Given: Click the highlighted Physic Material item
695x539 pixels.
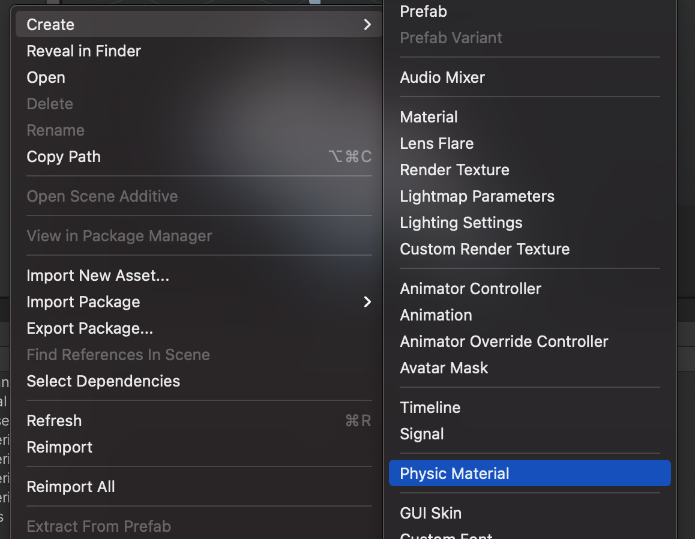Looking at the screenshot, I should point(454,474).
